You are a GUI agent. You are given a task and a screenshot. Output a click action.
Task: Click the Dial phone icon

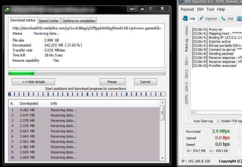pos(223,19)
